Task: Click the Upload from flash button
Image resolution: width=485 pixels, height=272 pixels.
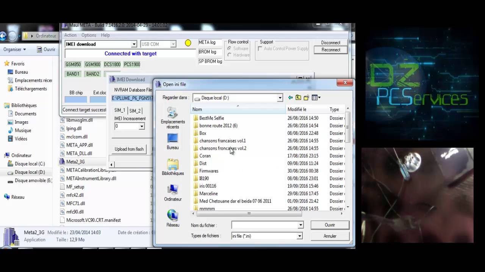Action: [129, 149]
